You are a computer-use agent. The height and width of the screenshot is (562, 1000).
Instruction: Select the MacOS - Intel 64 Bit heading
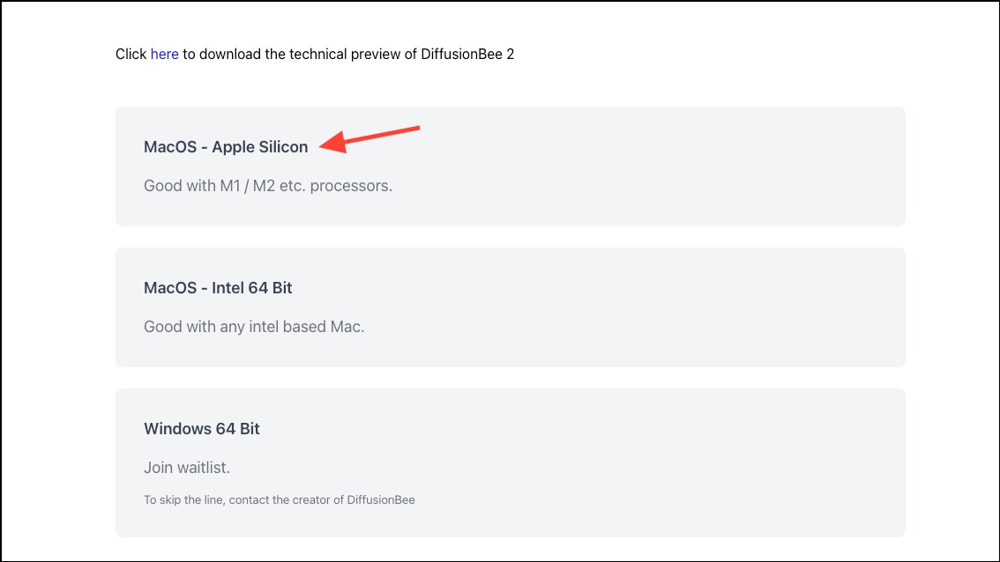click(218, 288)
